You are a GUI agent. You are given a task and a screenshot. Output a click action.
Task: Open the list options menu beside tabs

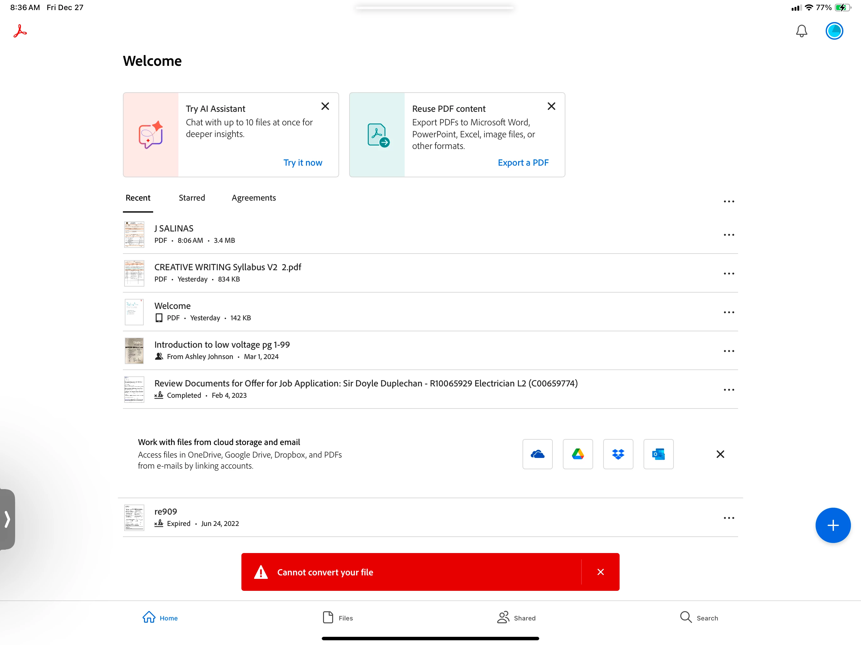pyautogui.click(x=728, y=202)
